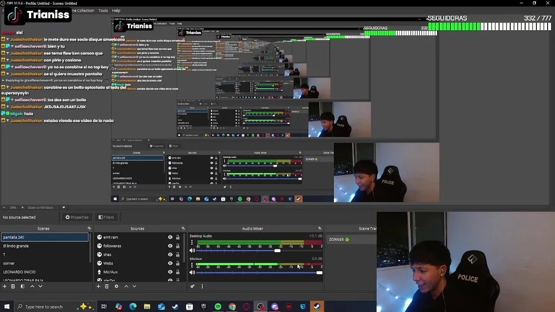Open the Audio Mixer toolbar three-dot menu
The height and width of the screenshot is (312, 555).
(202, 286)
